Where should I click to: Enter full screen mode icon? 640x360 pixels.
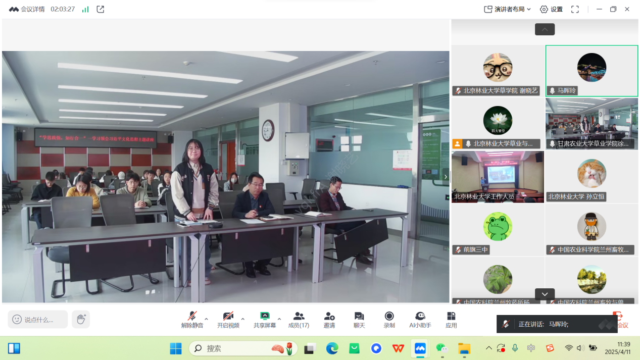[575, 9]
